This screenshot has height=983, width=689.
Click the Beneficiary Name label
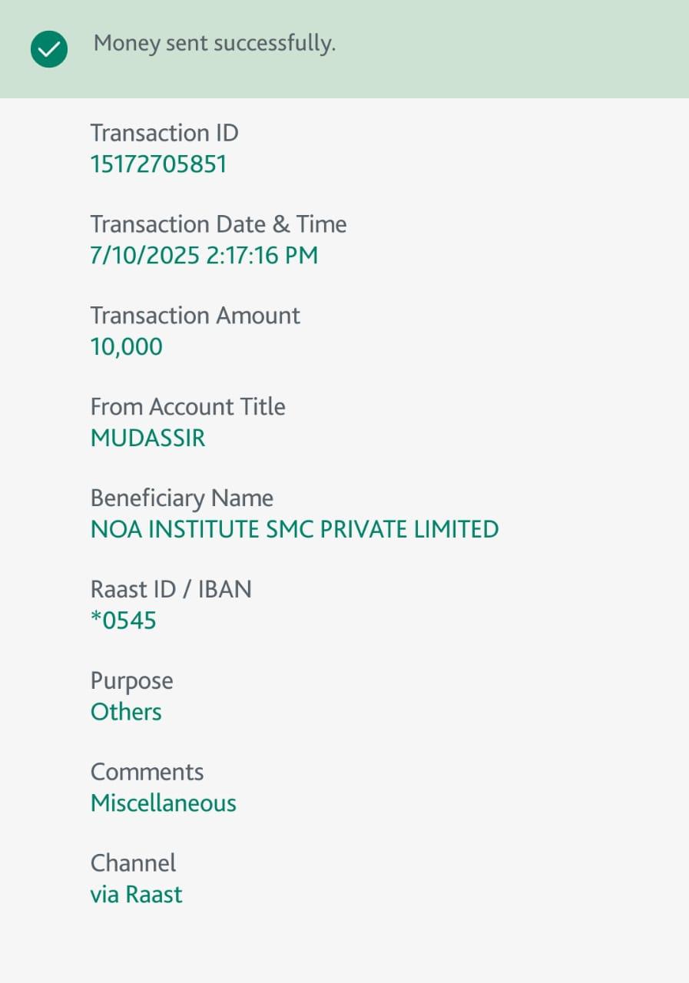point(181,498)
